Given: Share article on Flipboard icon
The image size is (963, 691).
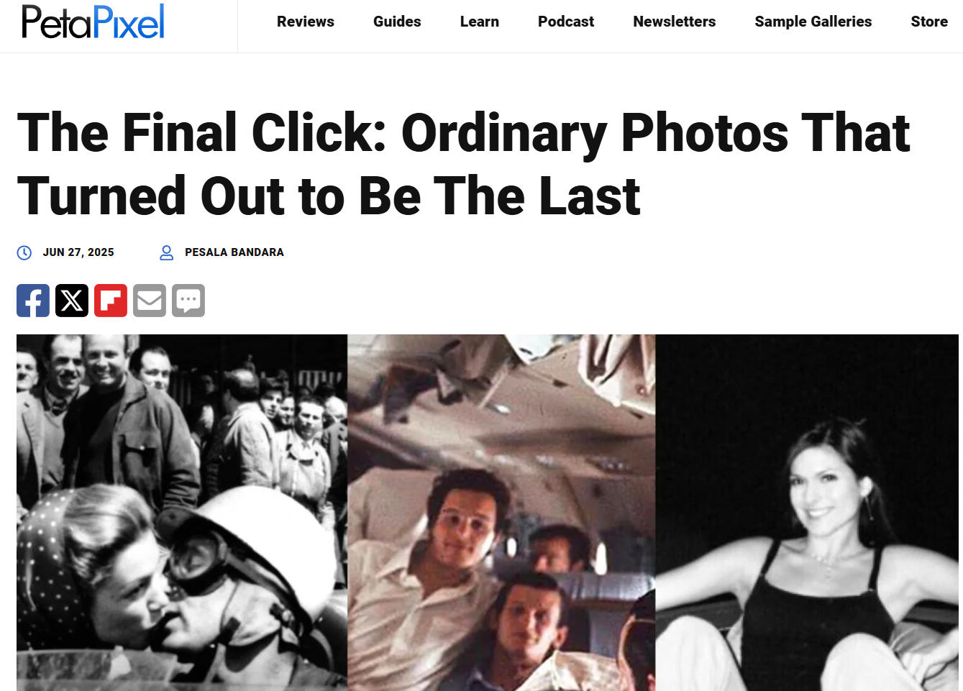Looking at the screenshot, I should 111,301.
